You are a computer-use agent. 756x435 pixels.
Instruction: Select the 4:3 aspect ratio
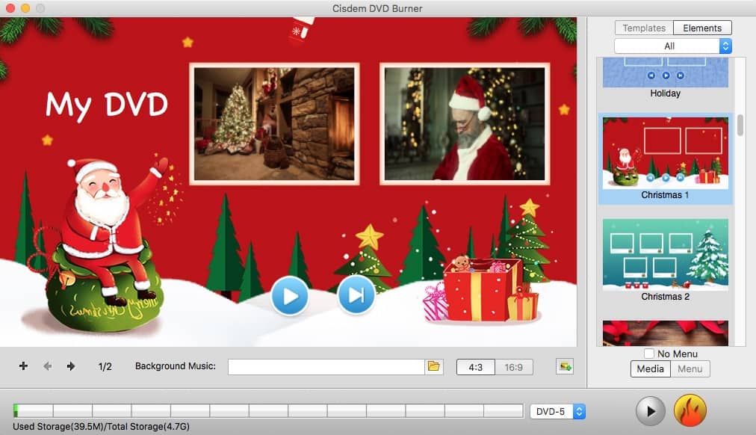[475, 367]
